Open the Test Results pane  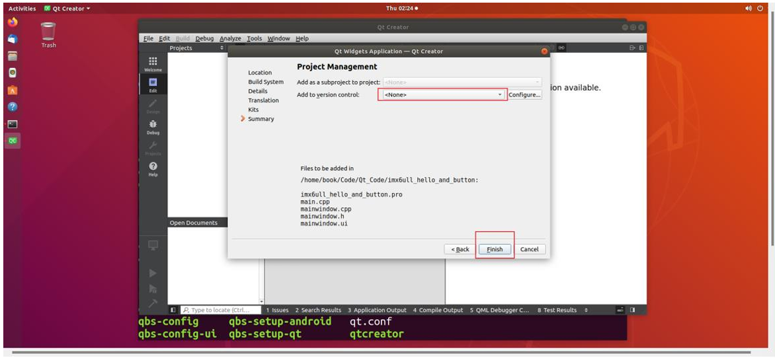click(557, 310)
